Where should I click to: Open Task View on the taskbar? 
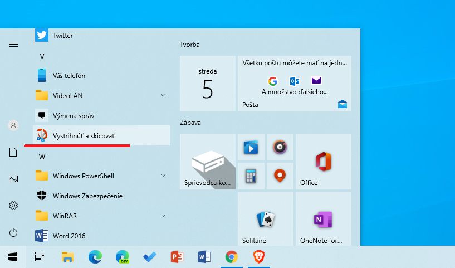click(x=40, y=257)
